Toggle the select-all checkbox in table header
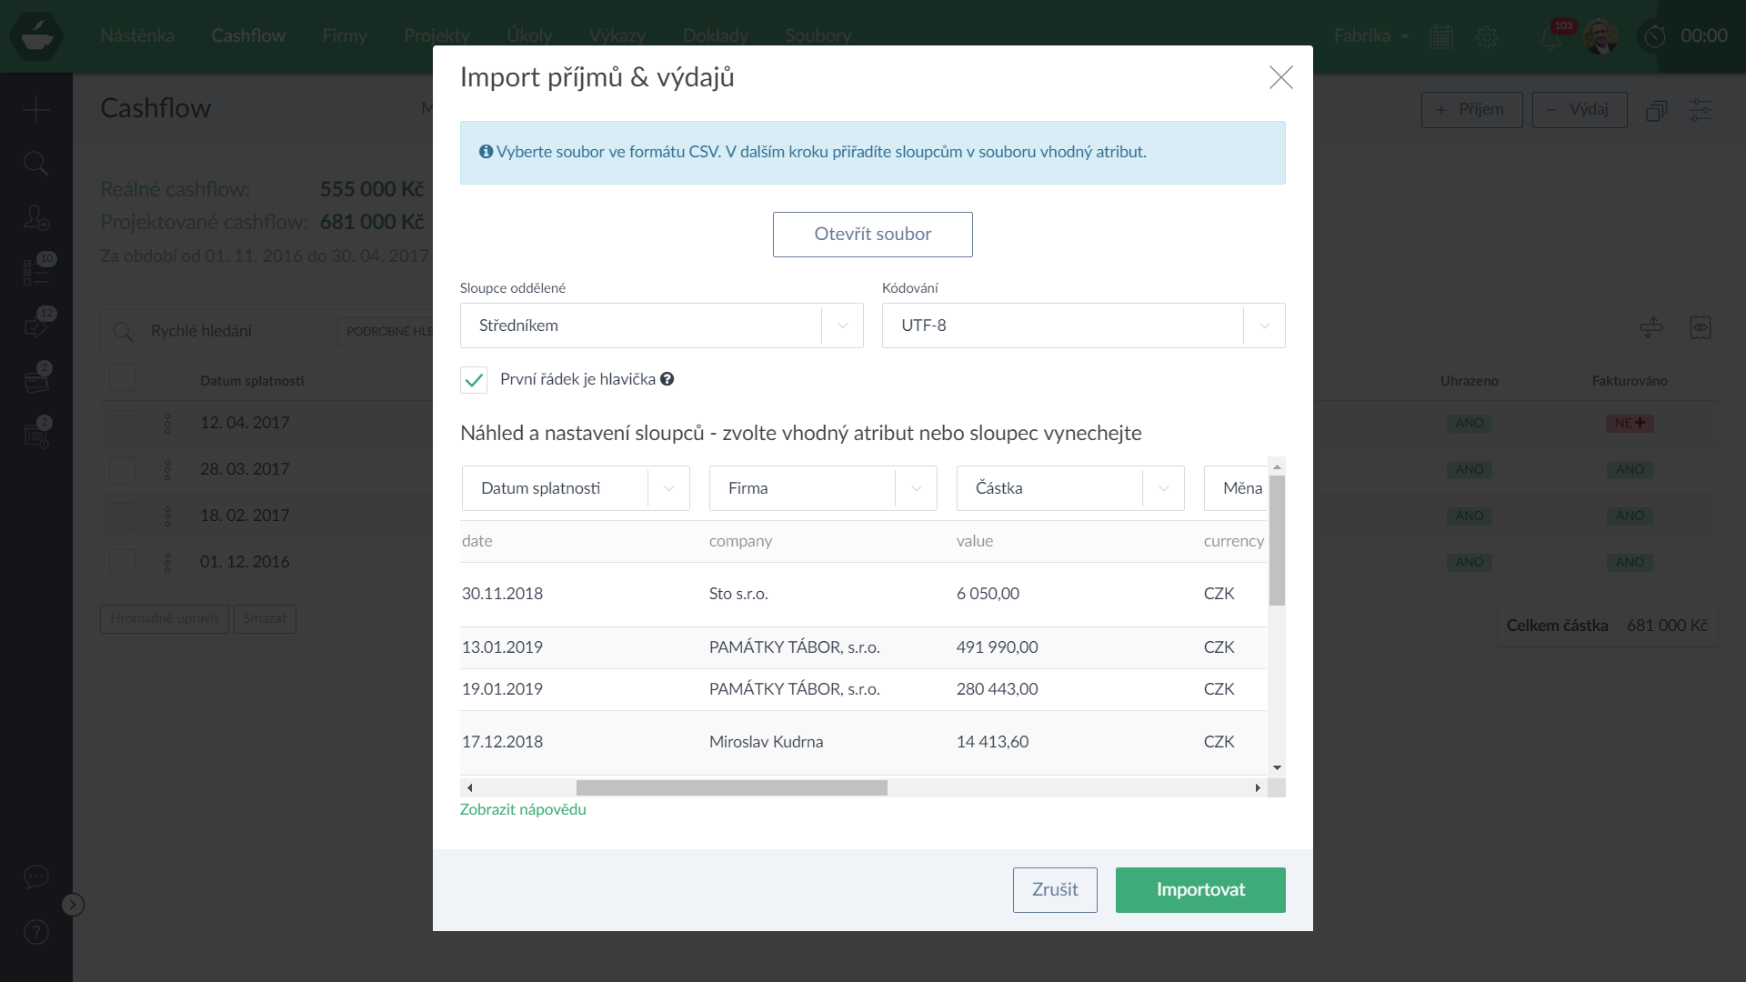1746x982 pixels. click(x=123, y=378)
